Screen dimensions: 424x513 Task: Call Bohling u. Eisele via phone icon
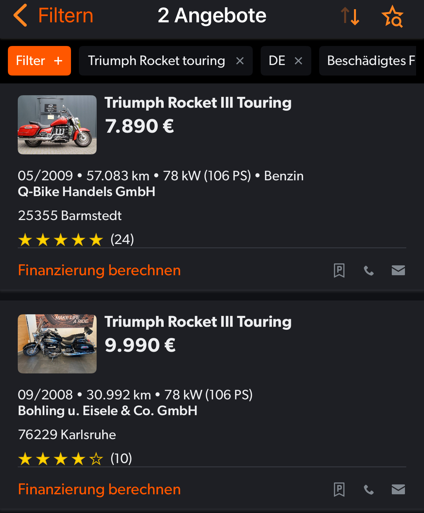(369, 490)
